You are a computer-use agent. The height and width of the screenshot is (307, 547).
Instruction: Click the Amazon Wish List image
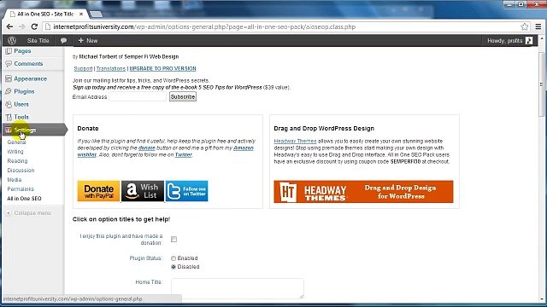143,191
